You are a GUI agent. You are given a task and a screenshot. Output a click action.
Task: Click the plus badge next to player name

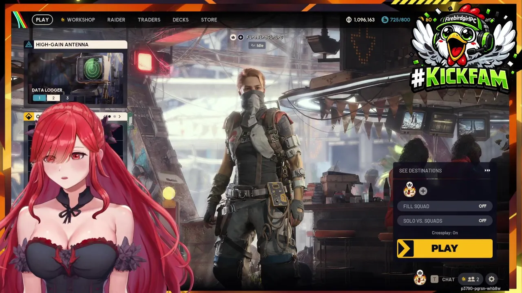241,37
